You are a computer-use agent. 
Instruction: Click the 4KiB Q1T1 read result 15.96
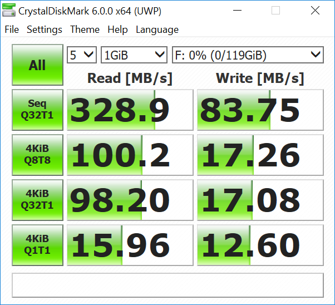click(x=130, y=245)
